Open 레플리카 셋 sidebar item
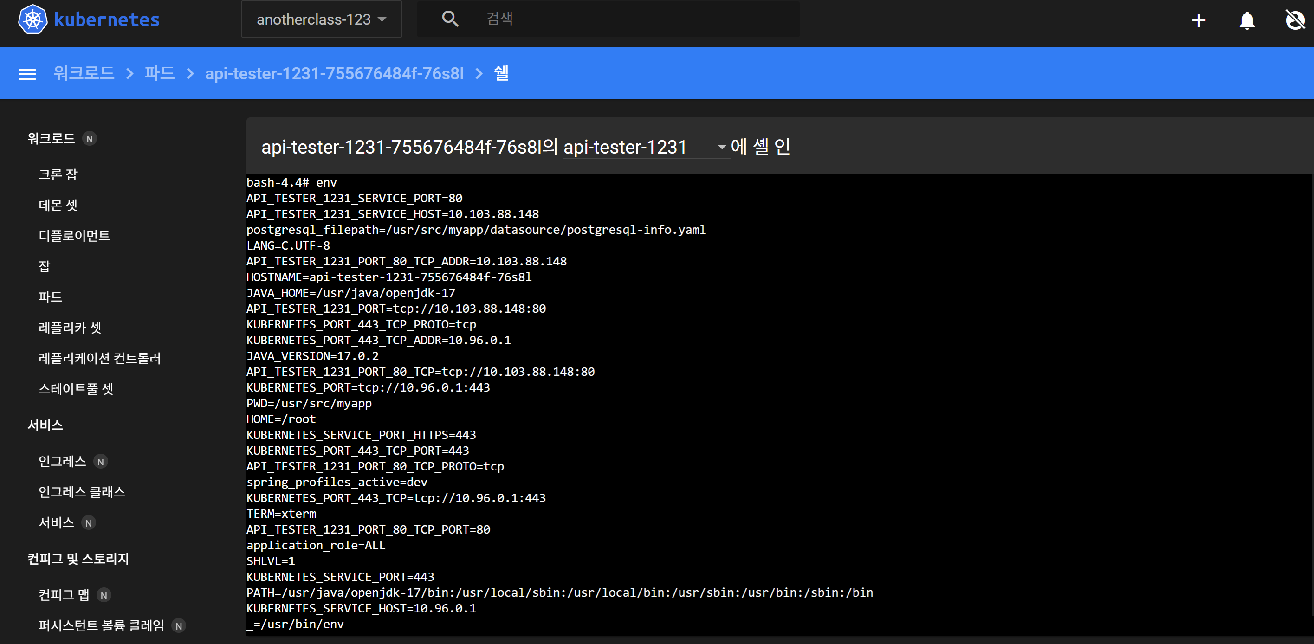The width and height of the screenshot is (1314, 644). pos(70,328)
